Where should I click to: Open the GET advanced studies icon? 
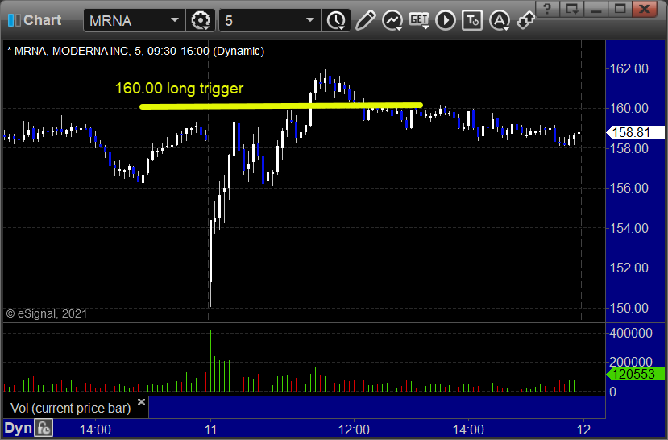419,20
